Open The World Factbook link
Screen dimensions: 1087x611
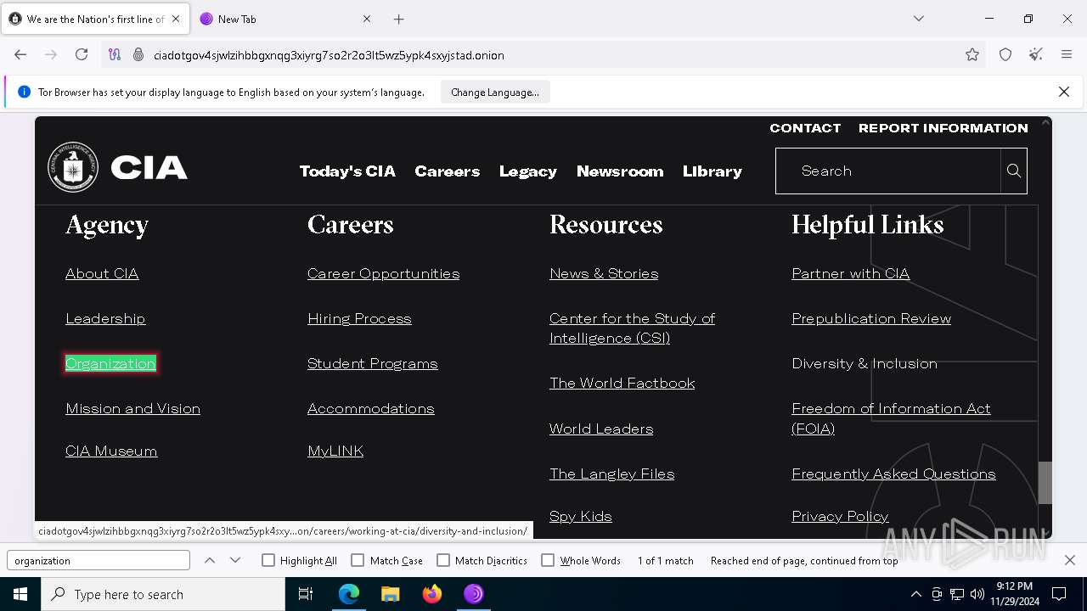(622, 383)
